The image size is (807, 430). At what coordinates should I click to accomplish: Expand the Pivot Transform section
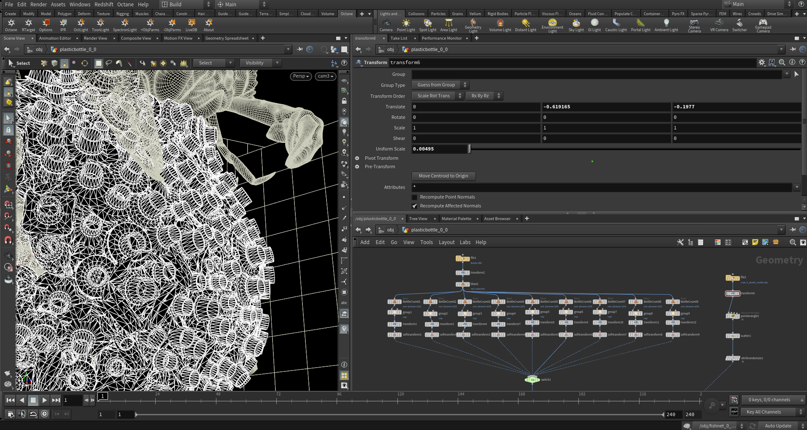tap(357, 158)
